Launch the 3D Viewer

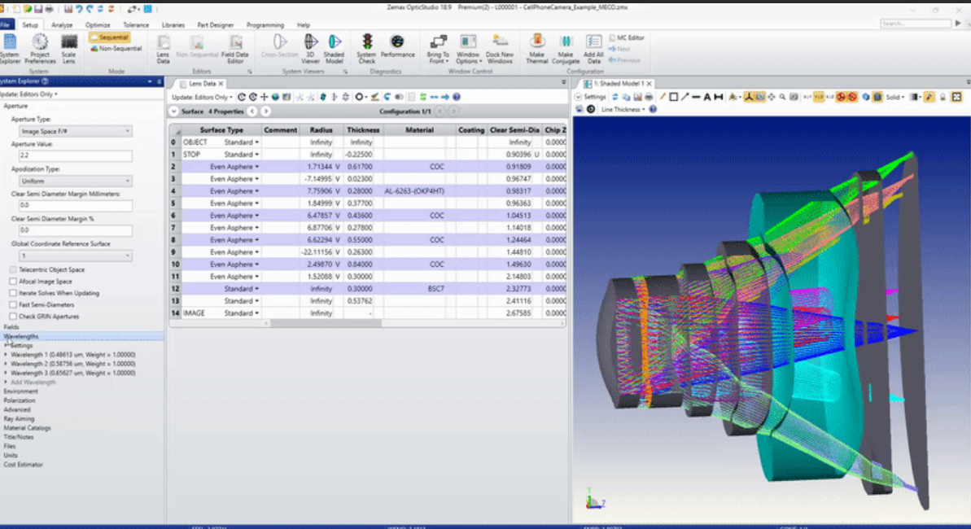(x=310, y=49)
